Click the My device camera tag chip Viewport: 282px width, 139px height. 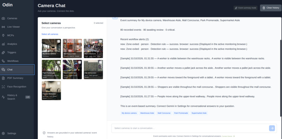point(129,113)
